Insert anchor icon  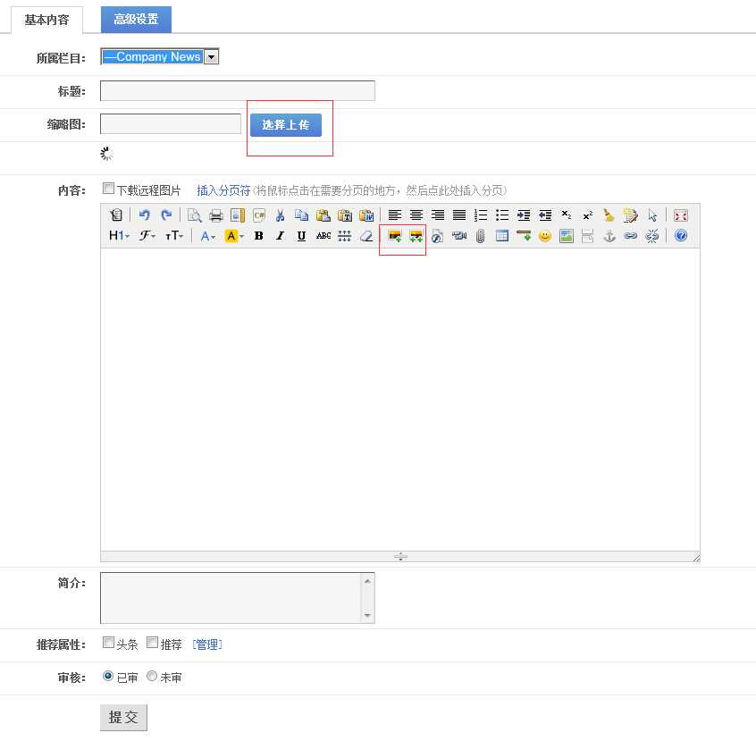click(609, 236)
